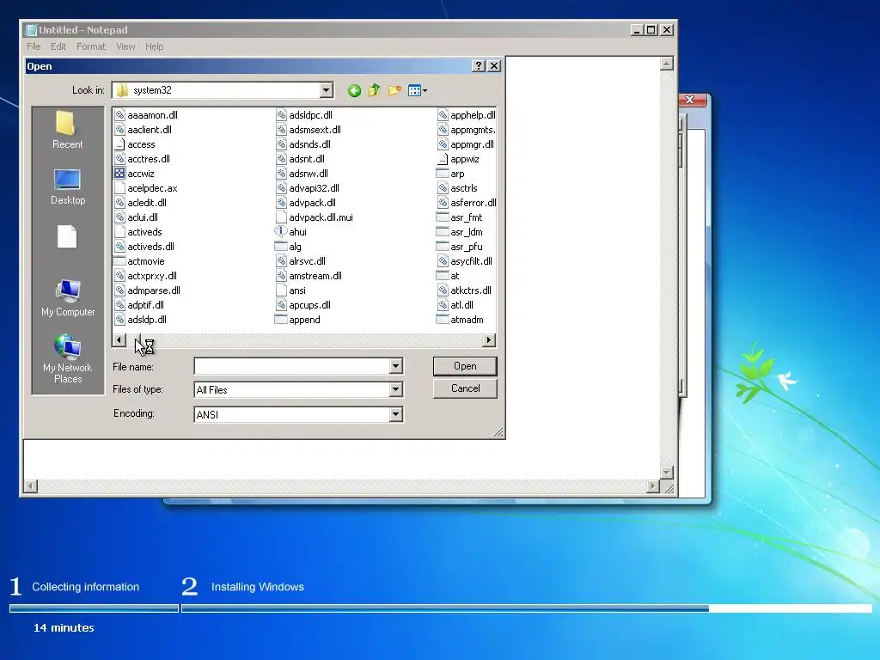The image size is (880, 660).
Task: Select atl.dll in file list
Action: [x=455, y=305]
